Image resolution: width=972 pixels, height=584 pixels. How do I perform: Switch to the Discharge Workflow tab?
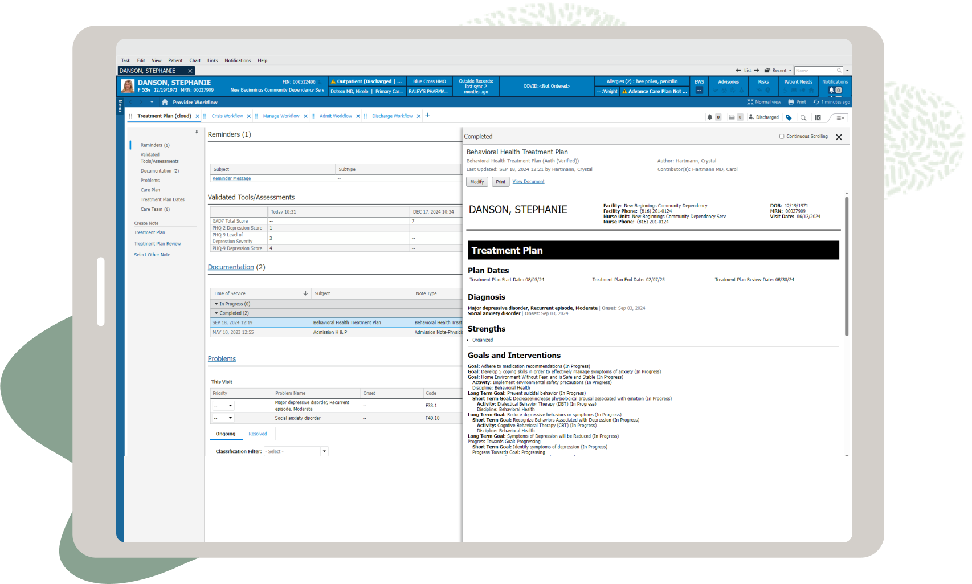click(393, 116)
